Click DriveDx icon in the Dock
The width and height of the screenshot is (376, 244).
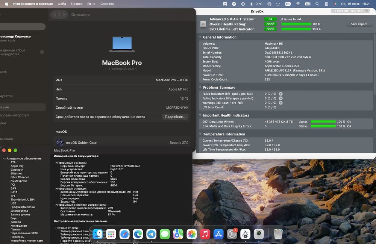[x=259, y=234]
